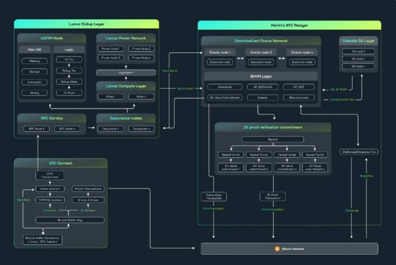Click the Miner n box
396x265 pixels.
coord(141,96)
